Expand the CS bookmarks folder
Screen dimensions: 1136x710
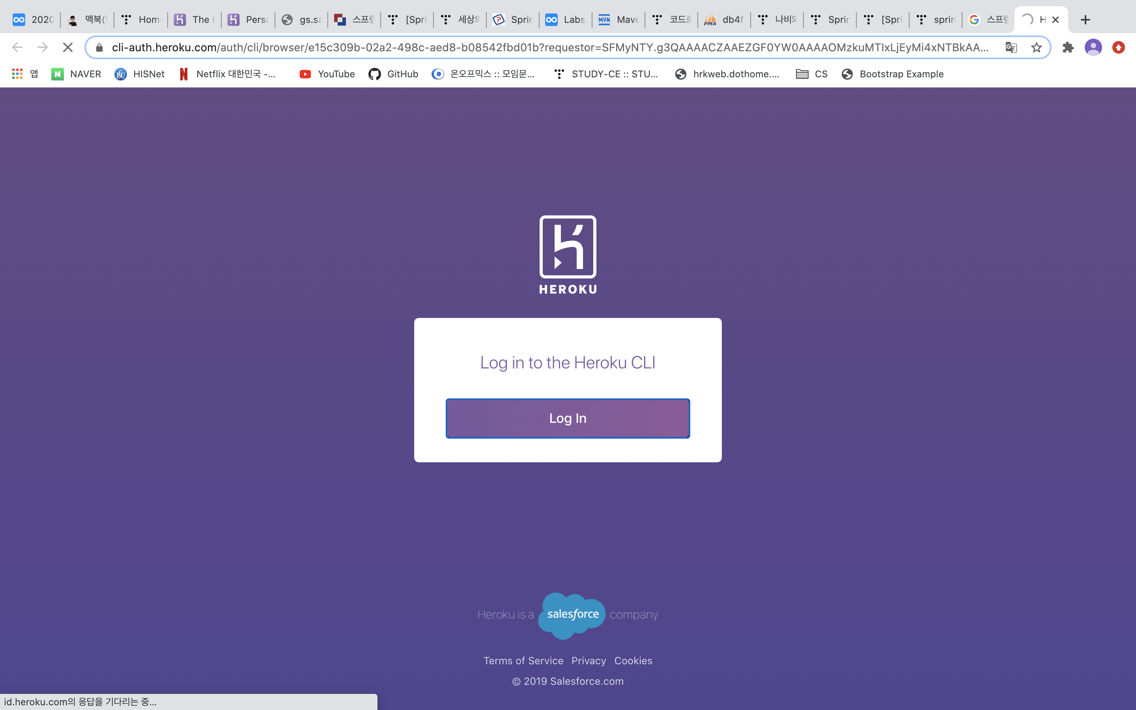[x=812, y=74]
